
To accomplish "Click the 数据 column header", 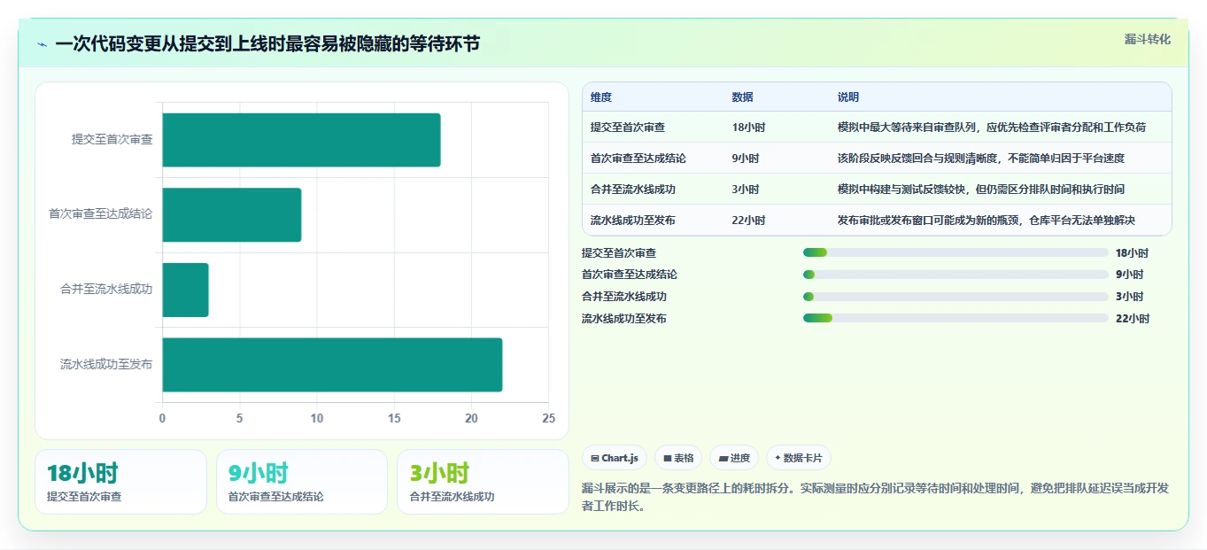I will [743, 97].
